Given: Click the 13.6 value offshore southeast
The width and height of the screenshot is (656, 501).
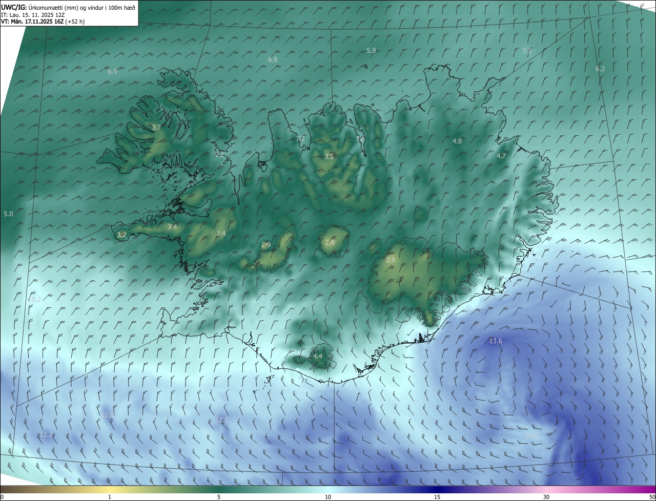Looking at the screenshot, I should (496, 341).
